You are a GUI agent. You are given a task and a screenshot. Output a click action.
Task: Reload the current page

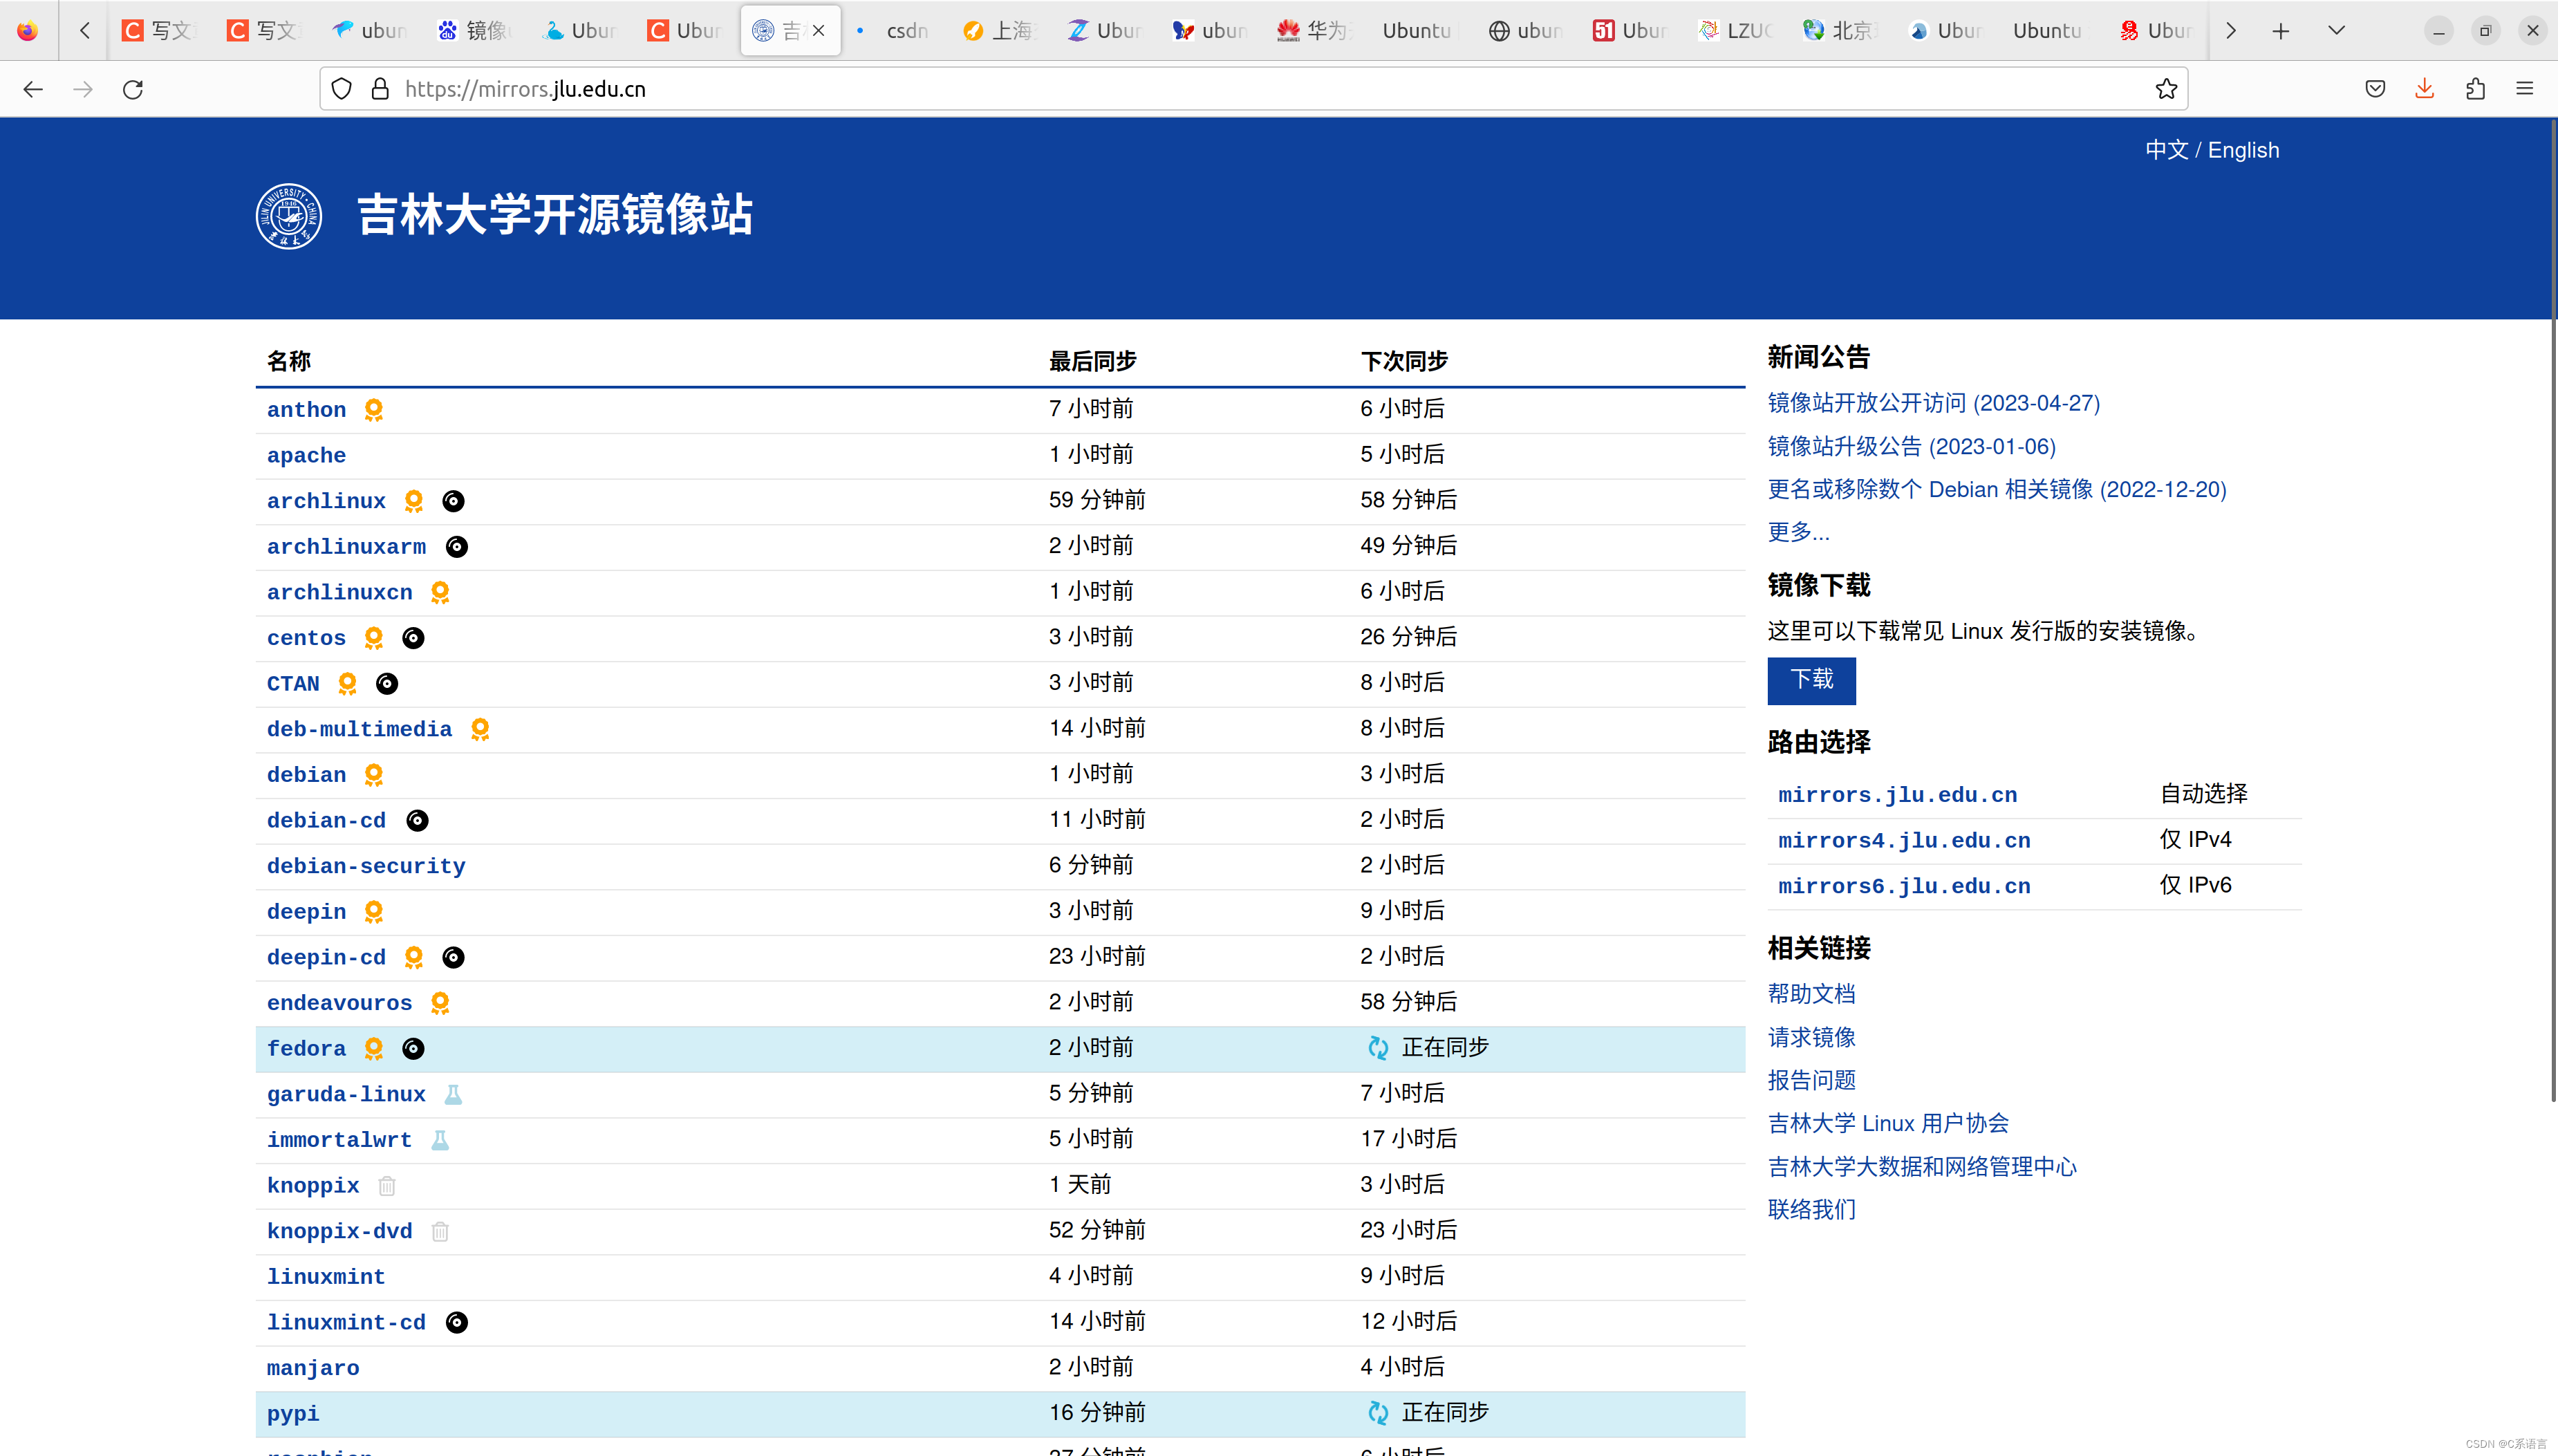point(133,89)
